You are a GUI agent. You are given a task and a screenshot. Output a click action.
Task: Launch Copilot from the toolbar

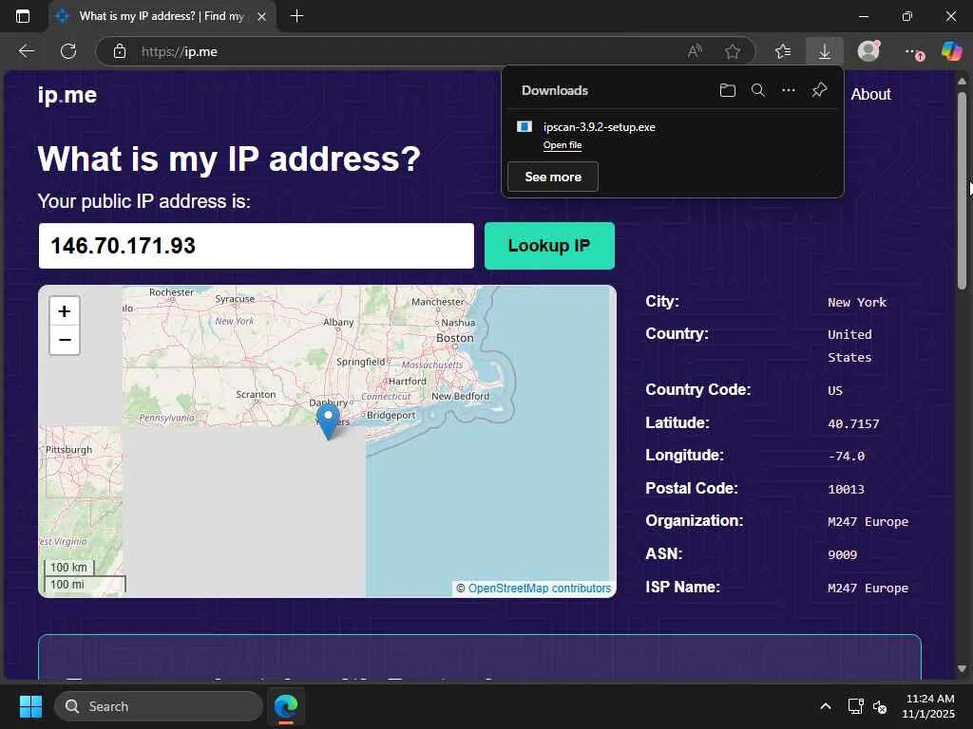pos(951,51)
